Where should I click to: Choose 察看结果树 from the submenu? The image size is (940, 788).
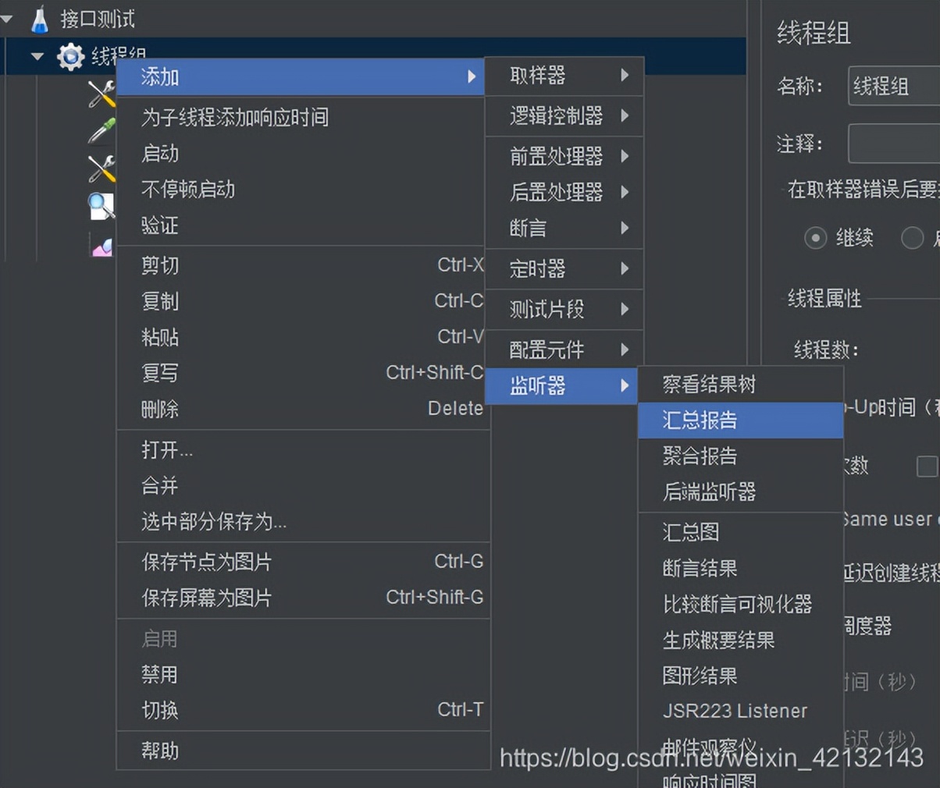click(712, 384)
